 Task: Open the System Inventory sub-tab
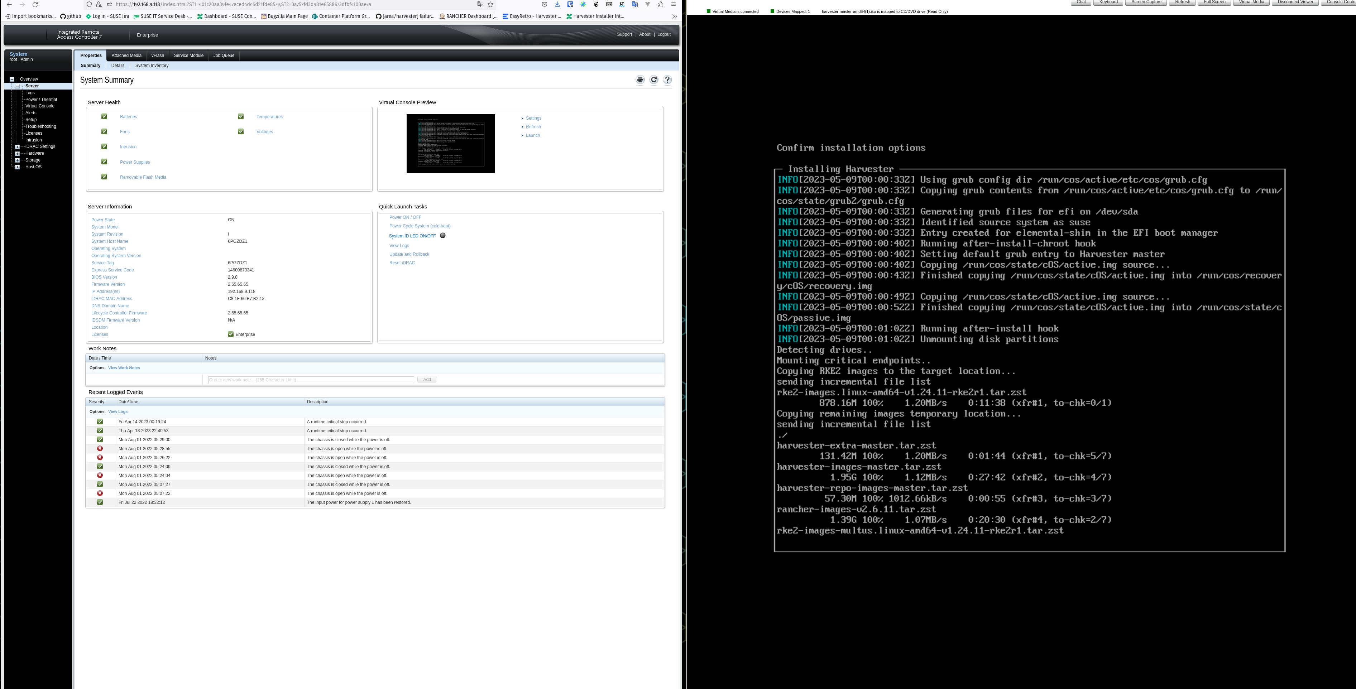(x=152, y=65)
